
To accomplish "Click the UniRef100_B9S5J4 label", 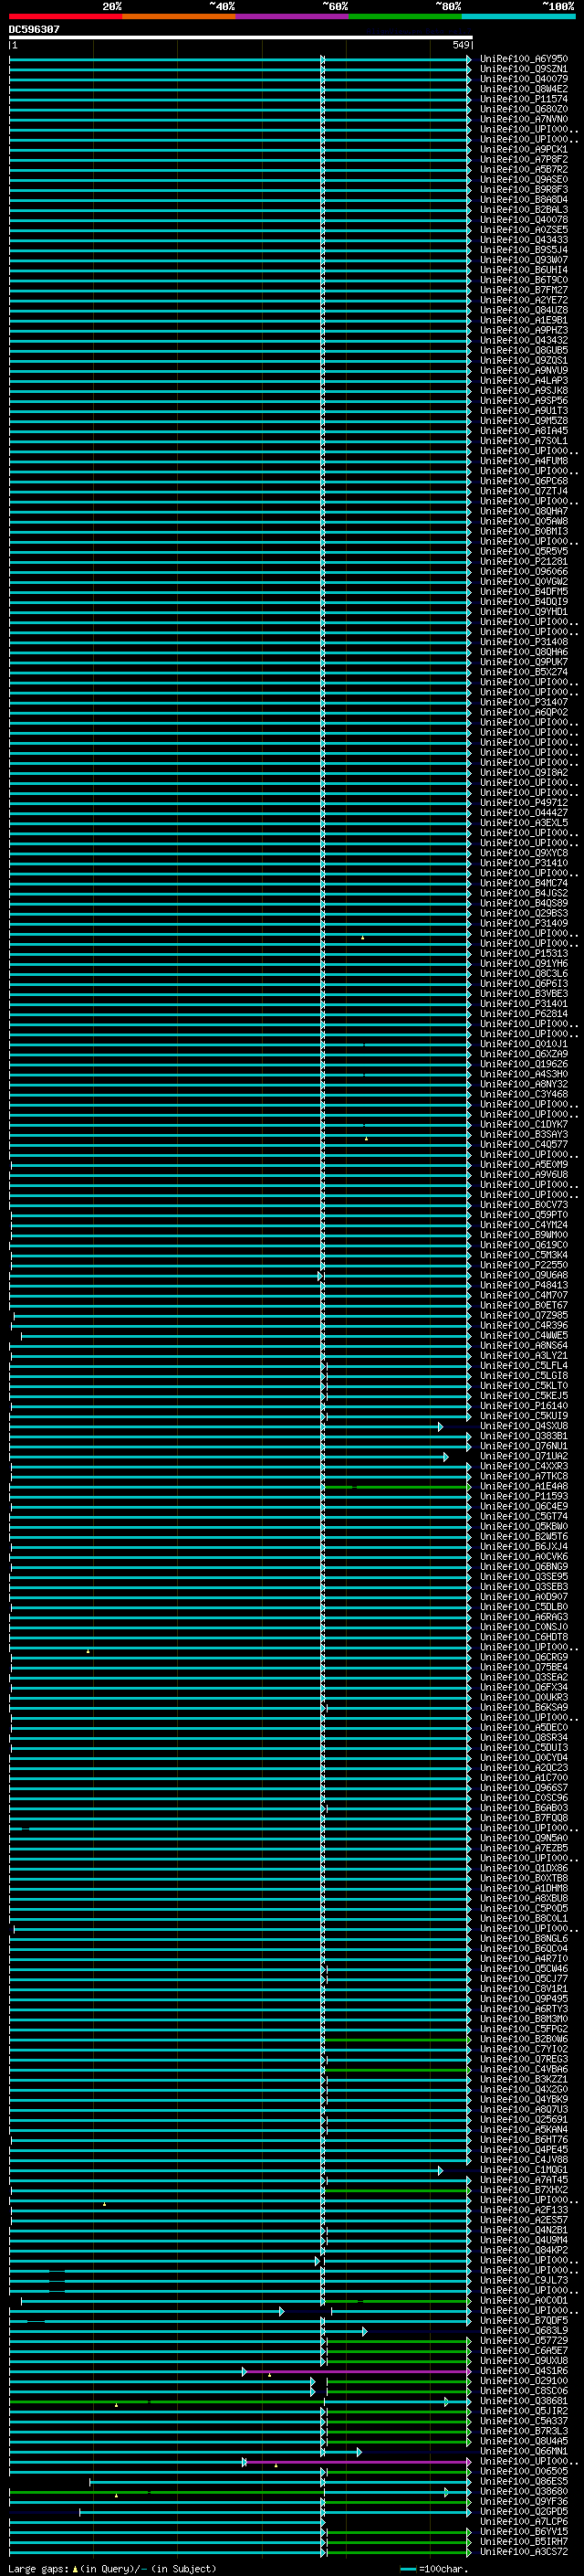I will click(x=524, y=250).
